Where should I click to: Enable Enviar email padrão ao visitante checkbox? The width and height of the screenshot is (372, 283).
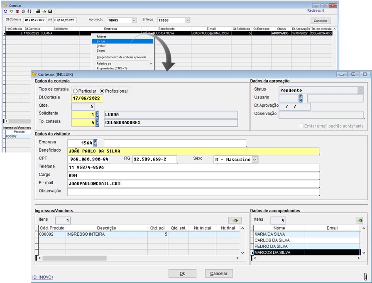[x=301, y=126]
